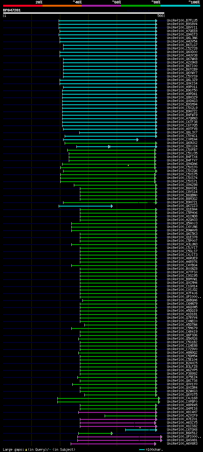Click the cyan alignment bar of Q9XJ24

116,147
